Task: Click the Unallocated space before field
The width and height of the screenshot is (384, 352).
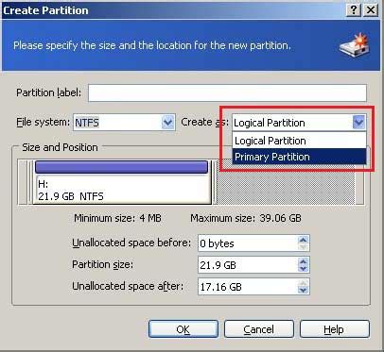Action: tap(248, 243)
